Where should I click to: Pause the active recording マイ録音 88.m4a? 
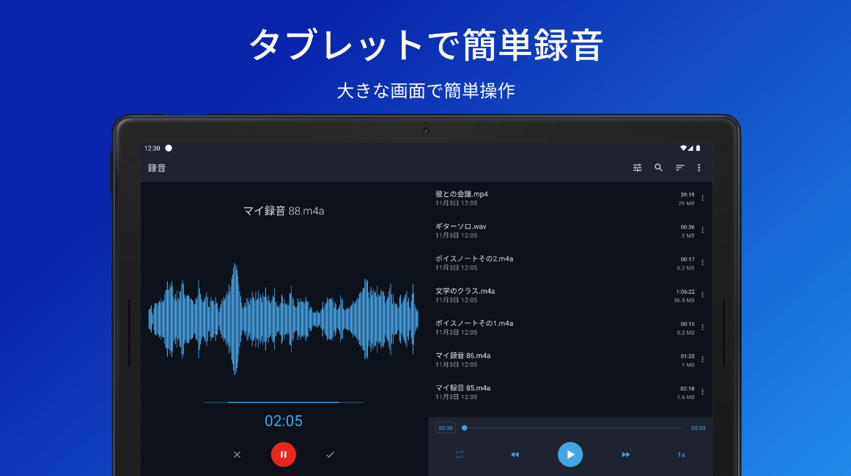(x=284, y=454)
